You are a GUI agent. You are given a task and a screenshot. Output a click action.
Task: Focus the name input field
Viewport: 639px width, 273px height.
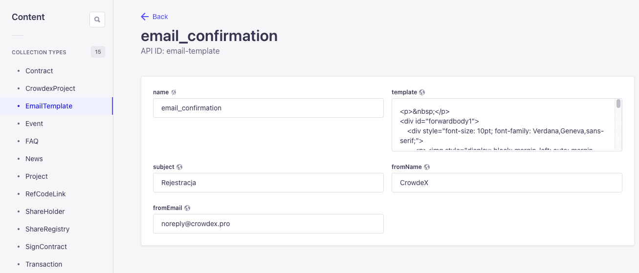(268, 108)
